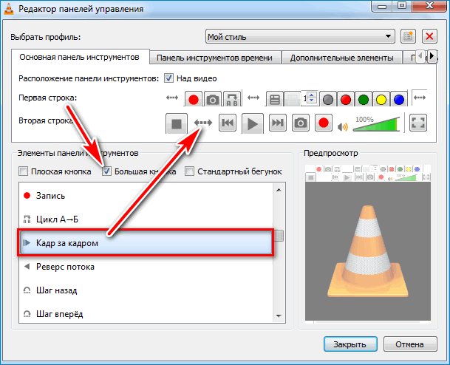Click the grey teletext color button
This screenshot has width=450, height=365.
tap(328, 100)
